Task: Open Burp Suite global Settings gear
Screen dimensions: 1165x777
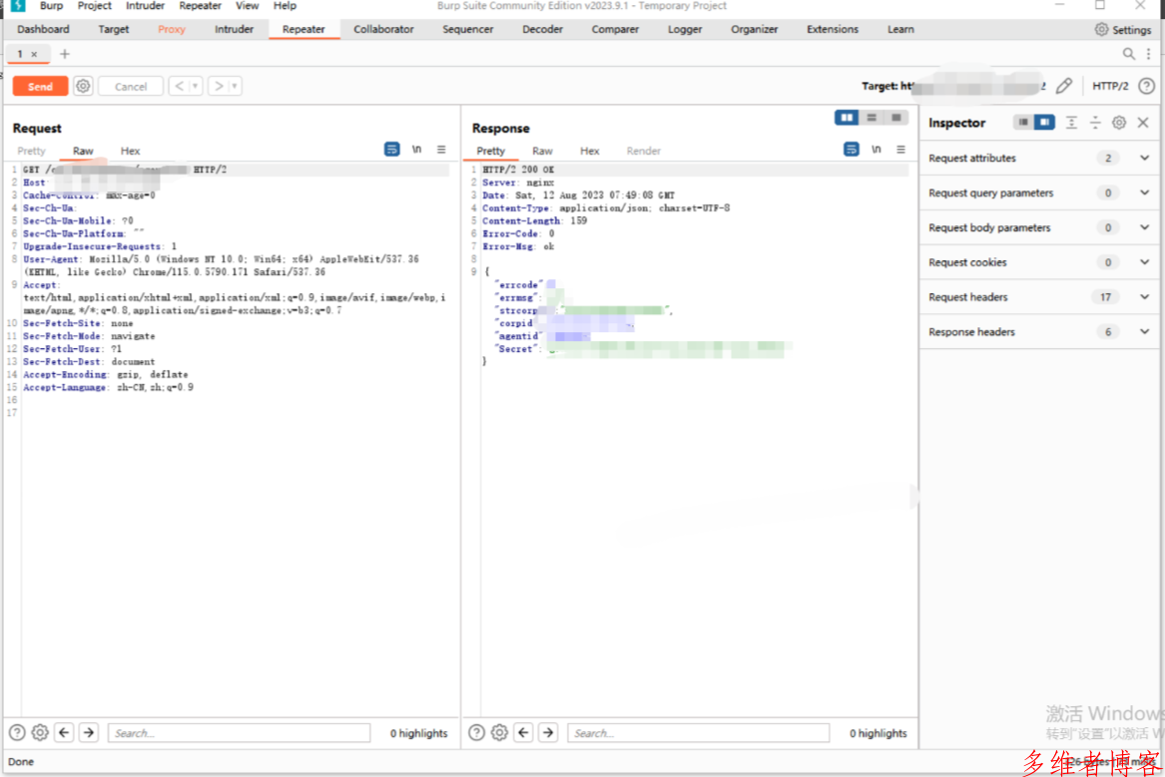Action: 1123,30
